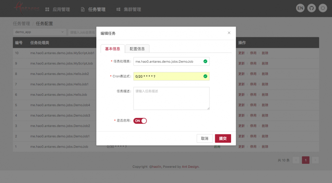Click 更新 for job 10
This screenshot has width=332, height=183.
pyautogui.click(x=241, y=53)
